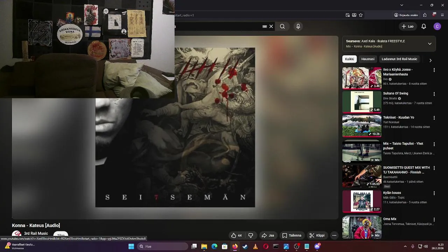448x252 pixels.
Task: Open VLC media player from taskbar
Action: click(255, 246)
